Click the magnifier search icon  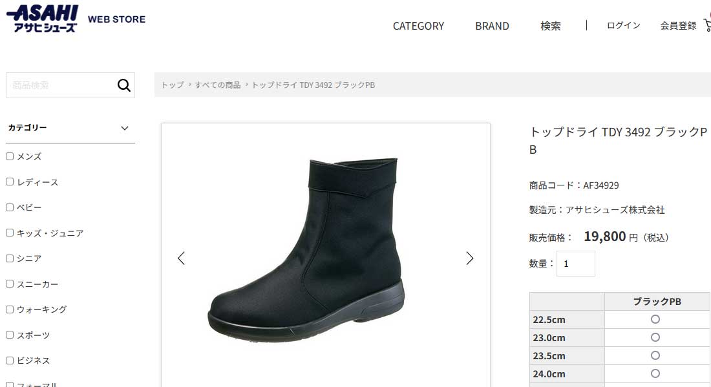(124, 85)
